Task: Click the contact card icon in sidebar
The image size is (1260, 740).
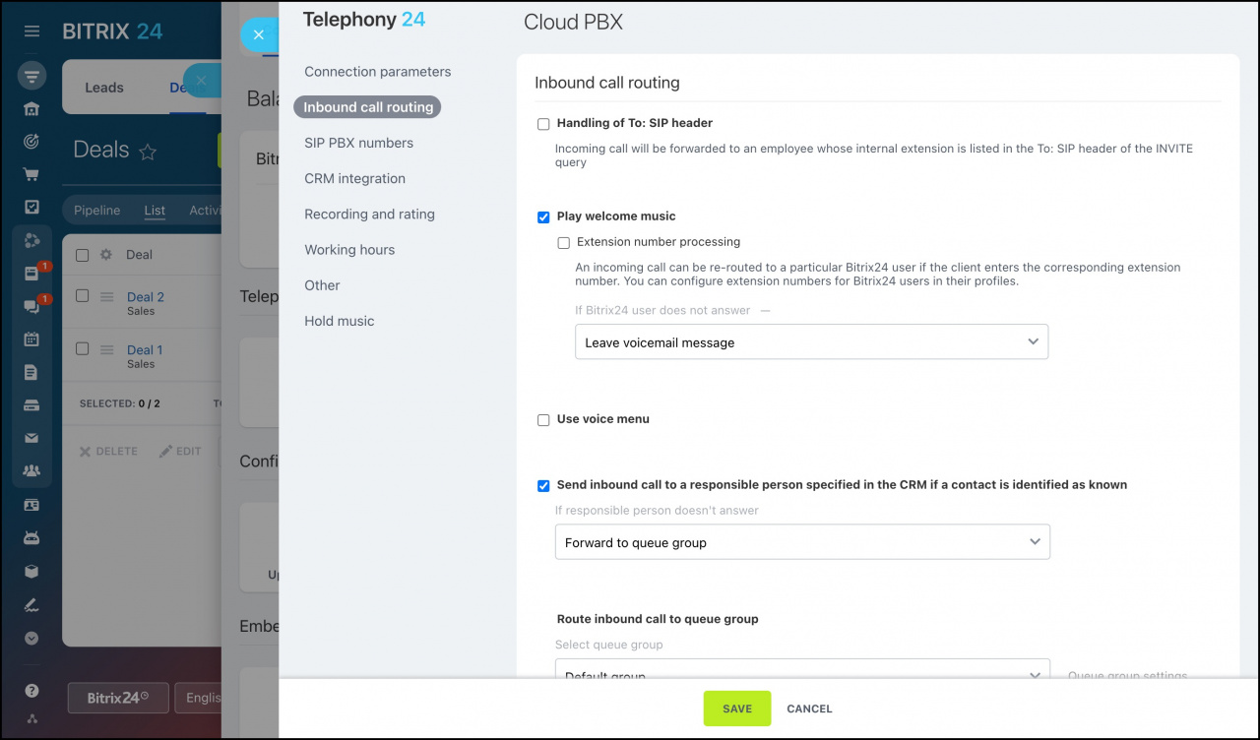Action: pyautogui.click(x=31, y=505)
